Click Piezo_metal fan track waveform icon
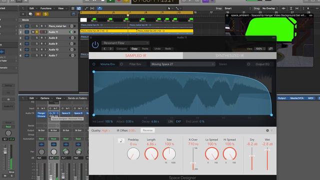The image size is (320, 180). [26, 26]
